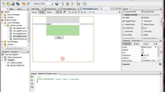Screen dimensions: 165x92
Task: Expand Rashmi Libraries node
Action: pos(2,17)
